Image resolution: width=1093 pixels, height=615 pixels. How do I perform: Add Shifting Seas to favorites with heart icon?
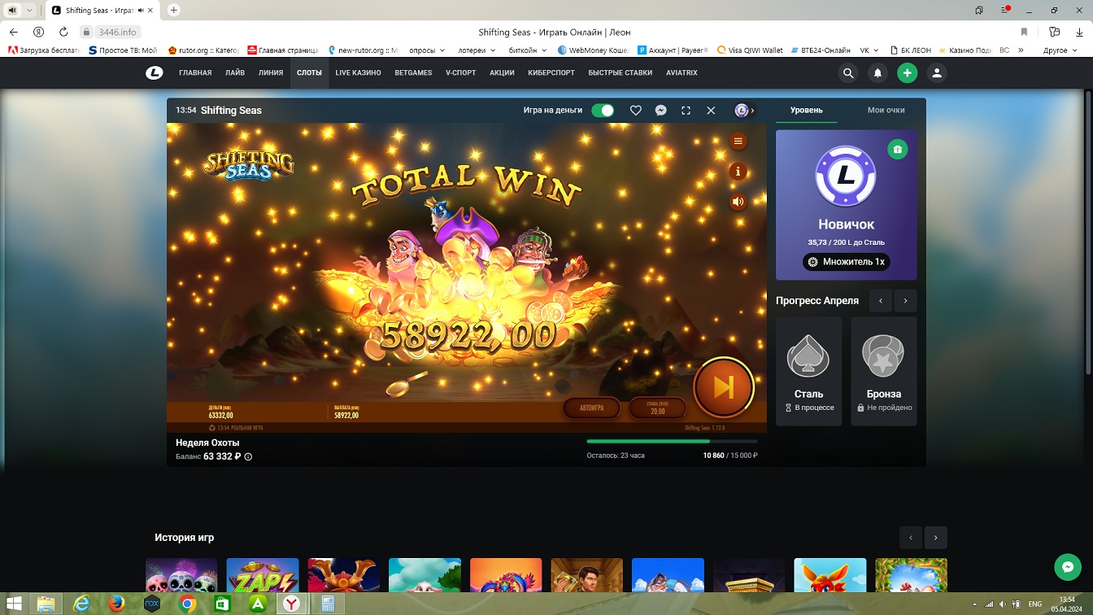pos(636,111)
